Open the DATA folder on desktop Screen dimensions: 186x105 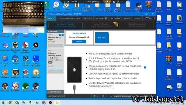coord(179,33)
